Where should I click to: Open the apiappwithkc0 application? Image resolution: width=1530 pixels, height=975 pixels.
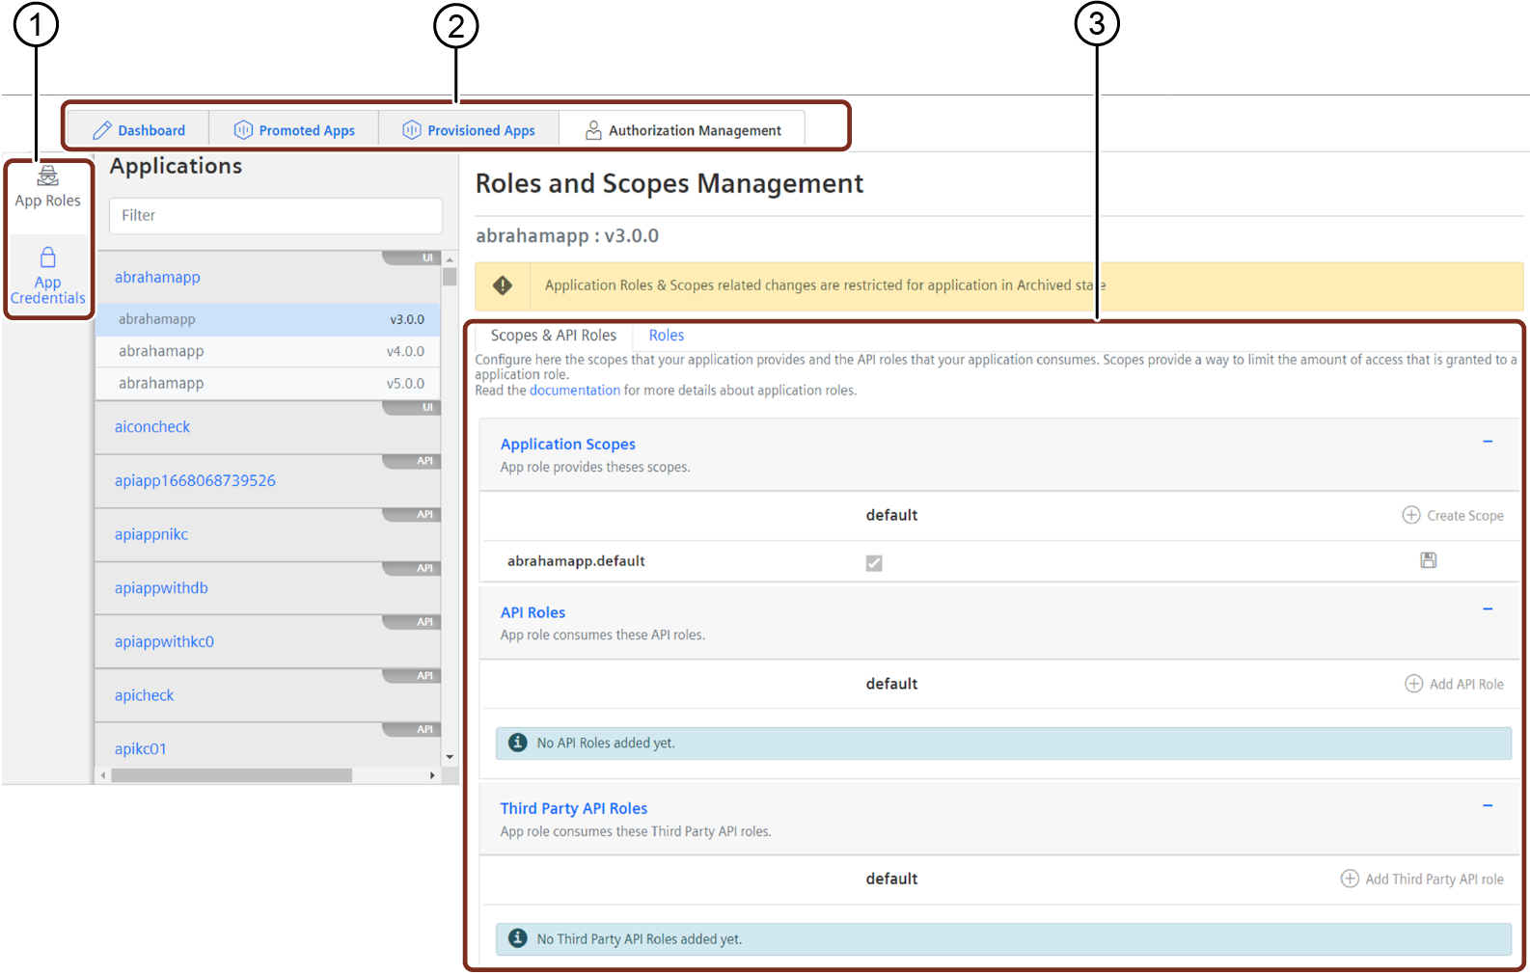coord(268,641)
